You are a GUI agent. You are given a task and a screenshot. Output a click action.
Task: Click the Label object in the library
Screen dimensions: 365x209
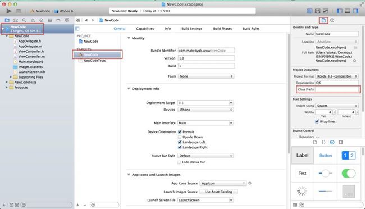click(302, 156)
